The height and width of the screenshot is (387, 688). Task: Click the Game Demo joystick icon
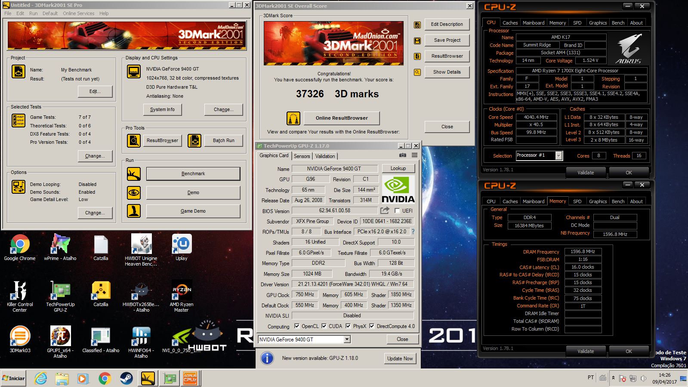(134, 211)
